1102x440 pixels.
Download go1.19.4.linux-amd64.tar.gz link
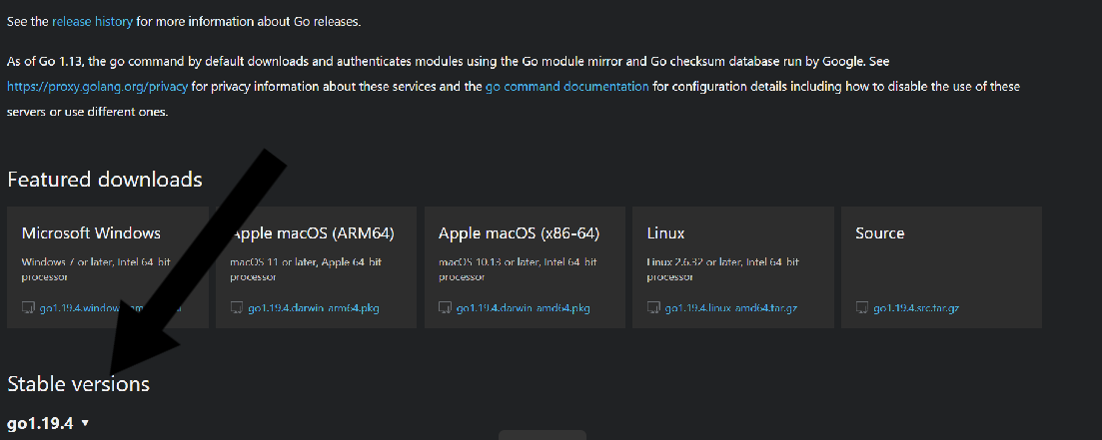(x=730, y=308)
